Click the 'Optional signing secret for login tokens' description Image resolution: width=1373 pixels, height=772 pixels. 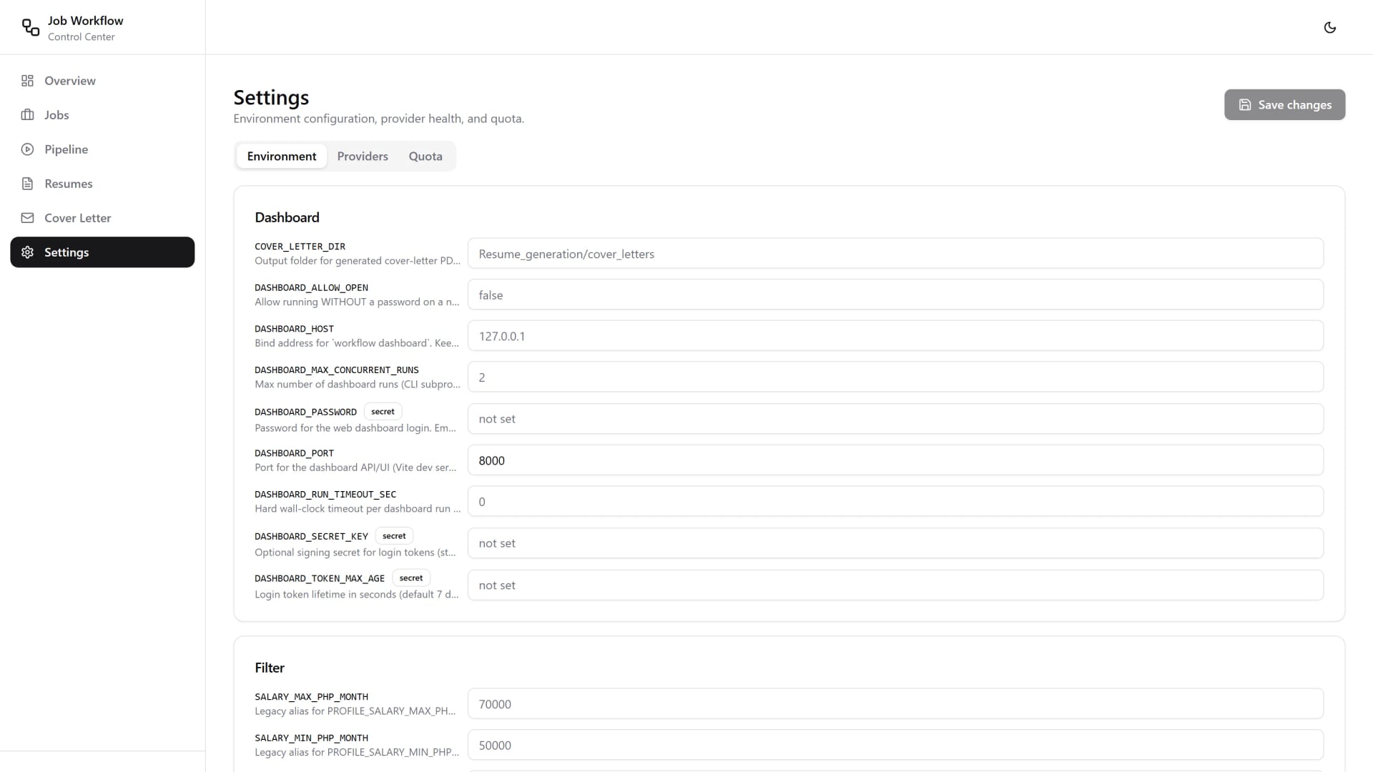tap(355, 553)
